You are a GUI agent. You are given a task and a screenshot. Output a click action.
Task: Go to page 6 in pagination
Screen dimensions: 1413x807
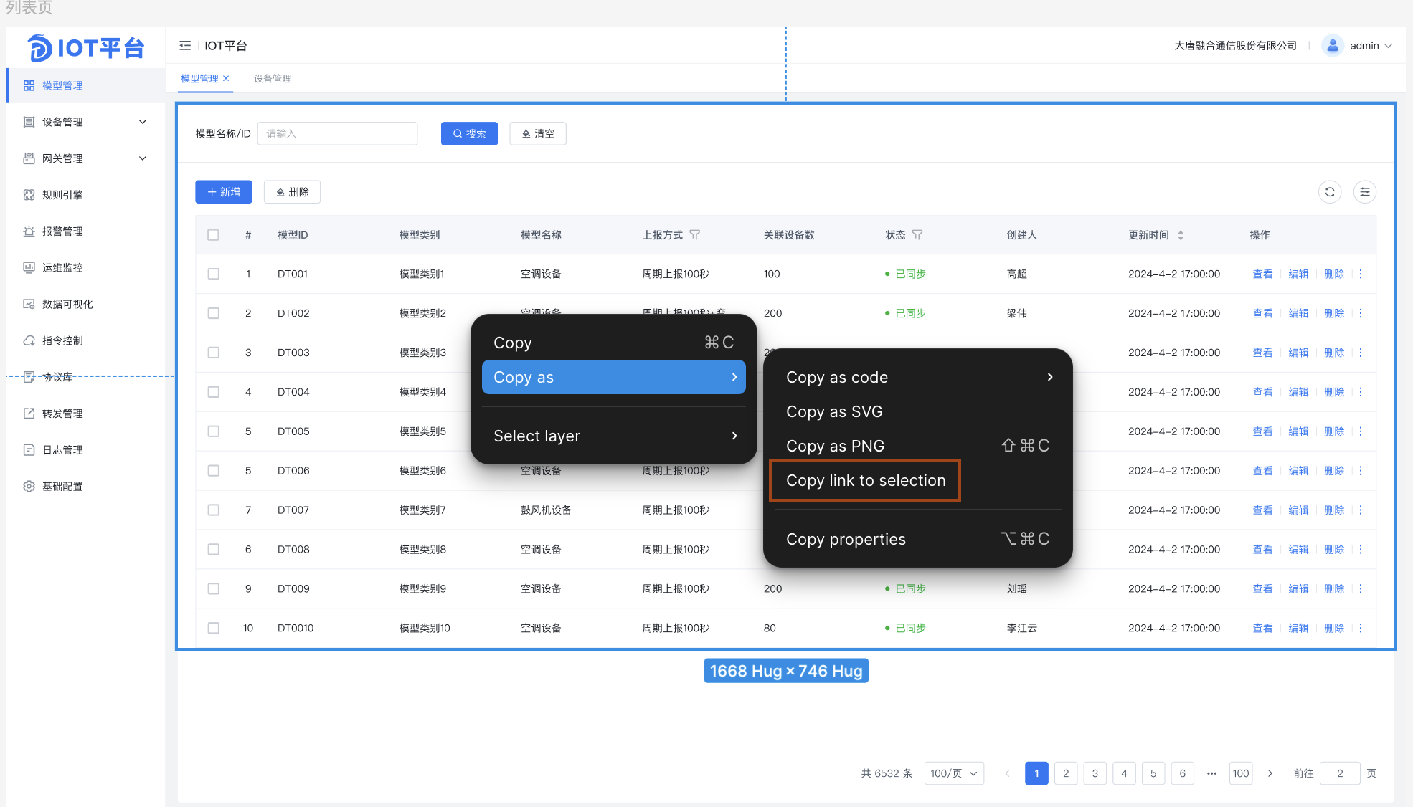point(1183,774)
